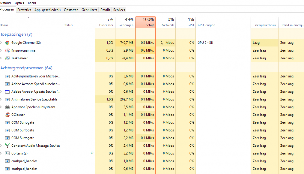Image resolution: width=304 pixels, height=174 pixels.
Task: Open the Opstarten tab
Action: point(71,10)
